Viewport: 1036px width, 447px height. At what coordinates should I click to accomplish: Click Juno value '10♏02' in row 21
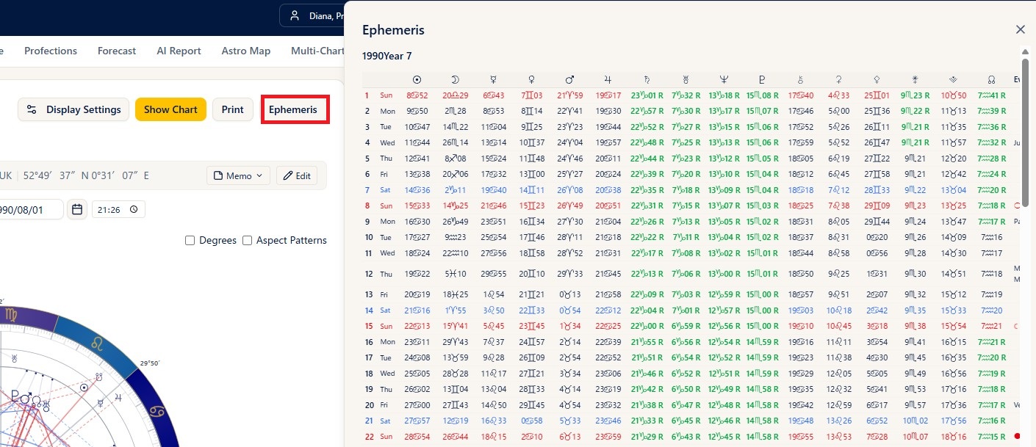point(915,421)
